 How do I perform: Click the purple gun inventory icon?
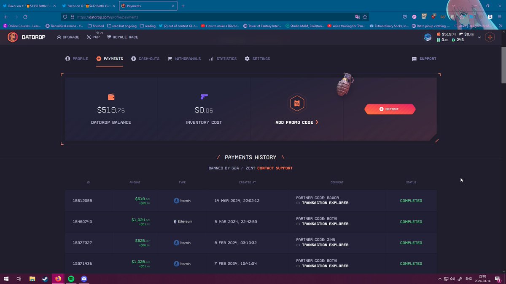coord(204,97)
